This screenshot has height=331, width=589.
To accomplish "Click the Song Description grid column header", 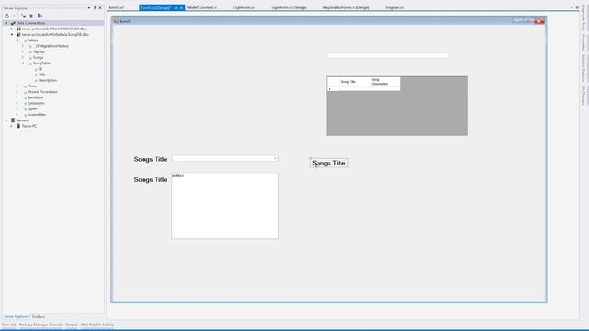I will (x=385, y=82).
